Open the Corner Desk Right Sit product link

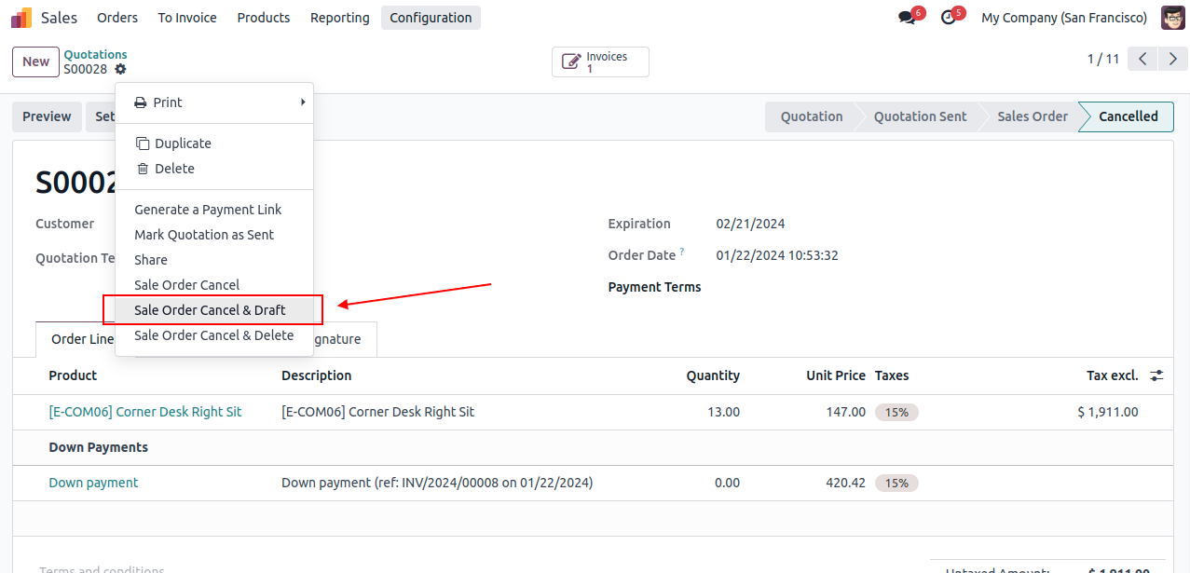tap(144, 412)
